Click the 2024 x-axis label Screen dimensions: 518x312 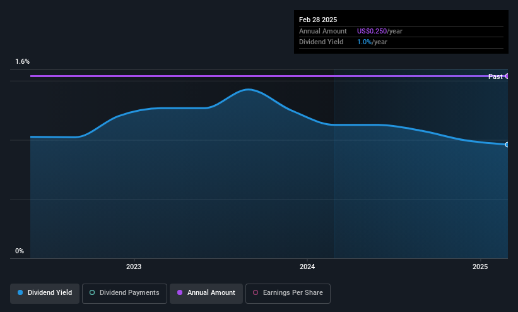click(307, 267)
